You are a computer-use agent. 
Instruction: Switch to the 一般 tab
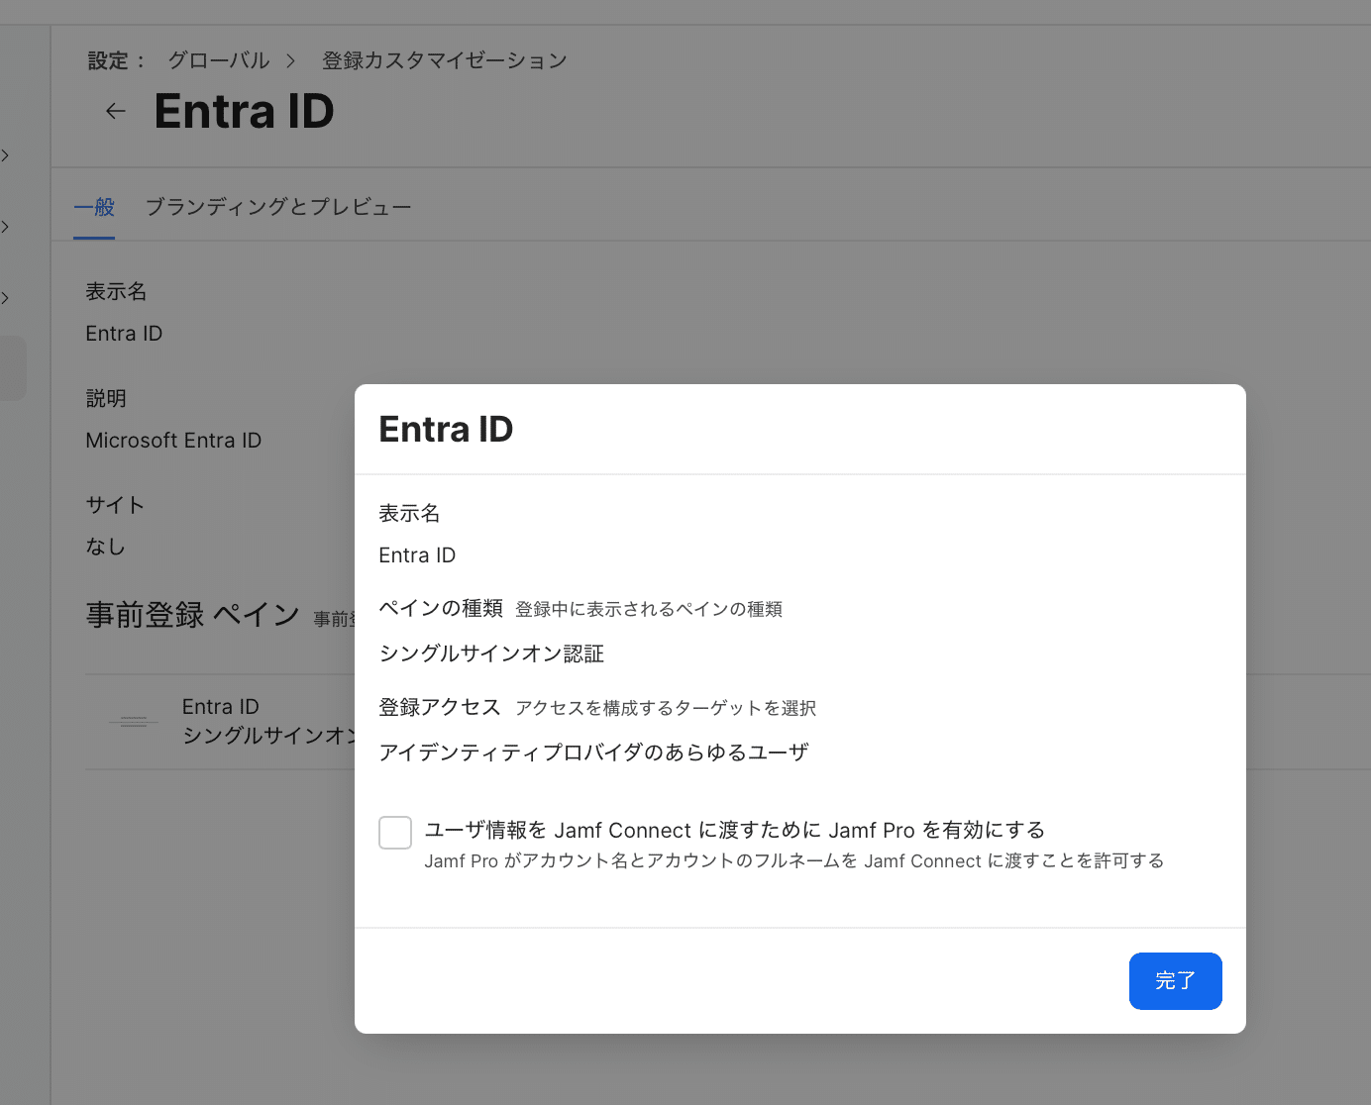(x=94, y=207)
